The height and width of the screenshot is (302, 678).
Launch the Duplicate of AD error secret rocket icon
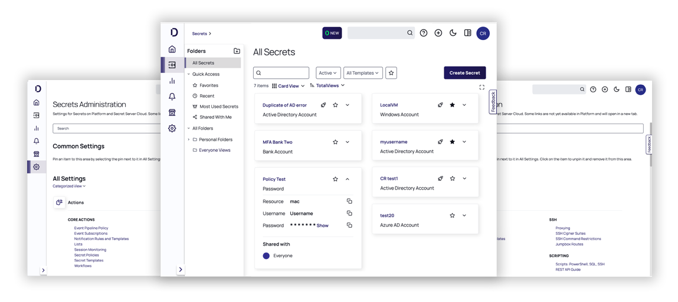pyautogui.click(x=323, y=105)
